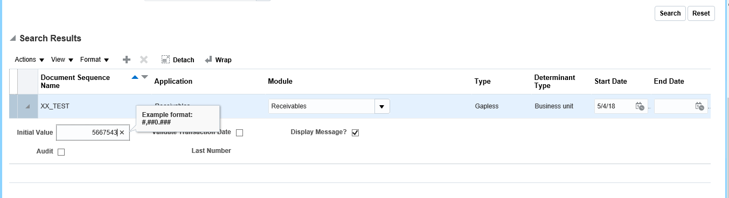Collapse the Search Results section

click(12, 39)
